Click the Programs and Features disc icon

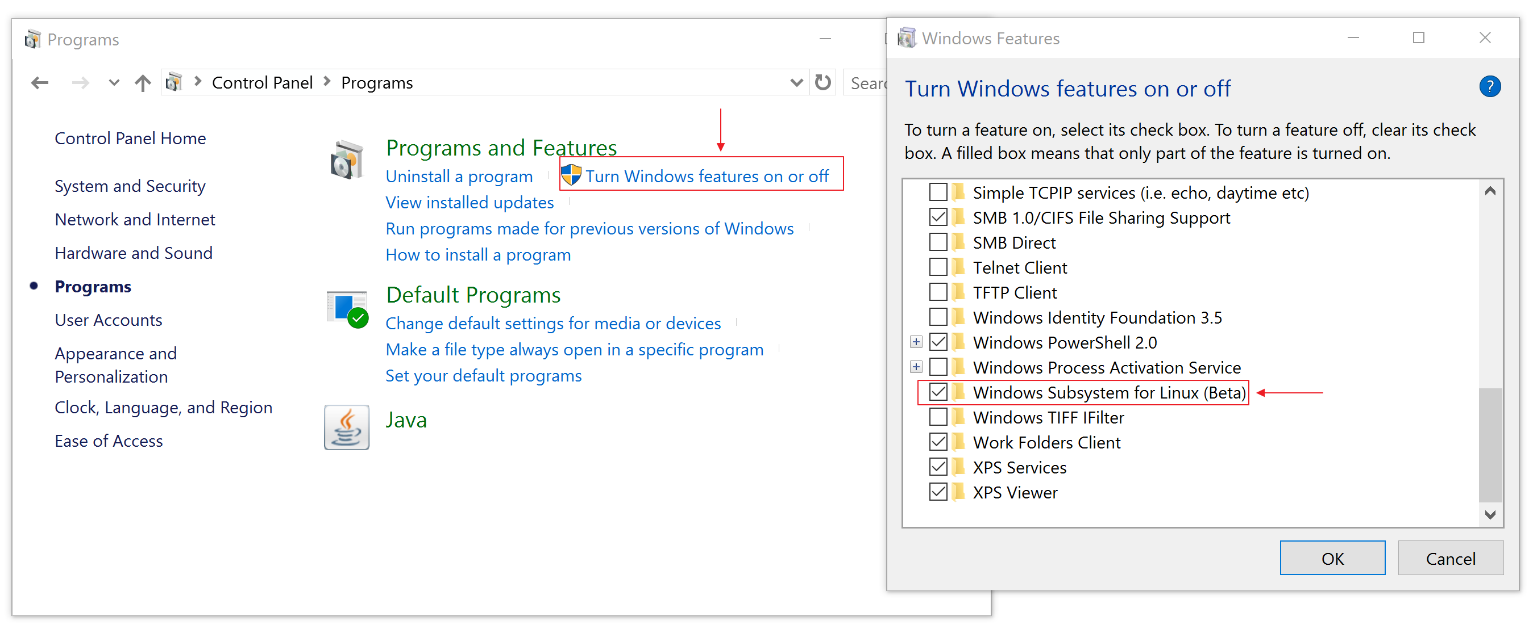347,160
